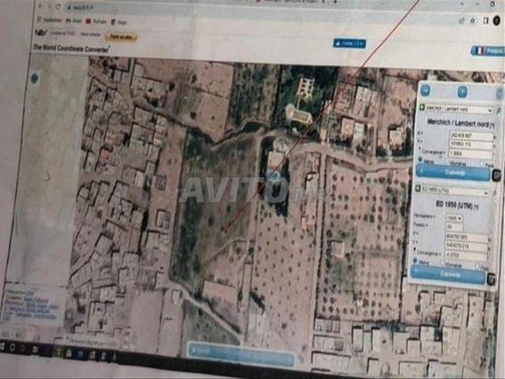Click the X coordinate field in Merchich section
This screenshot has width=505, height=379.
tap(472, 136)
